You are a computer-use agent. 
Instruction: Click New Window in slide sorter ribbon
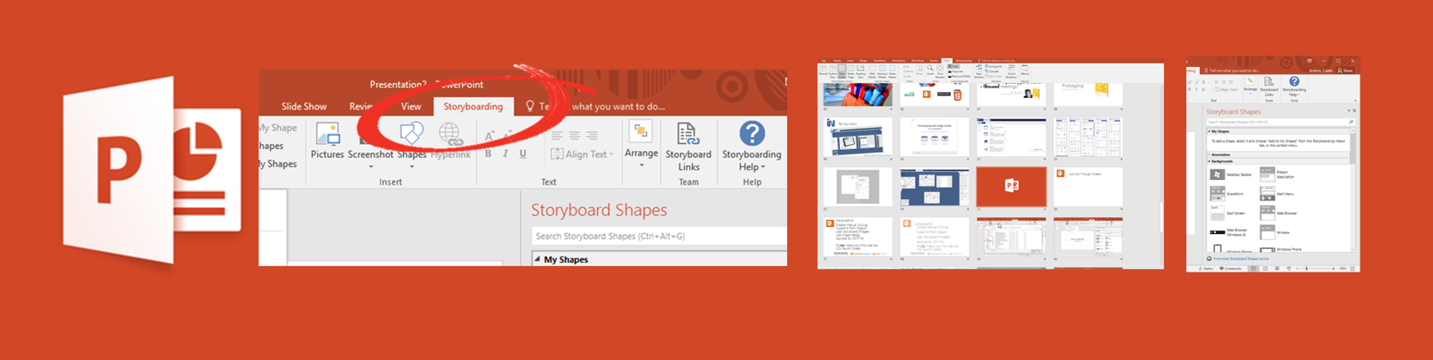979,71
